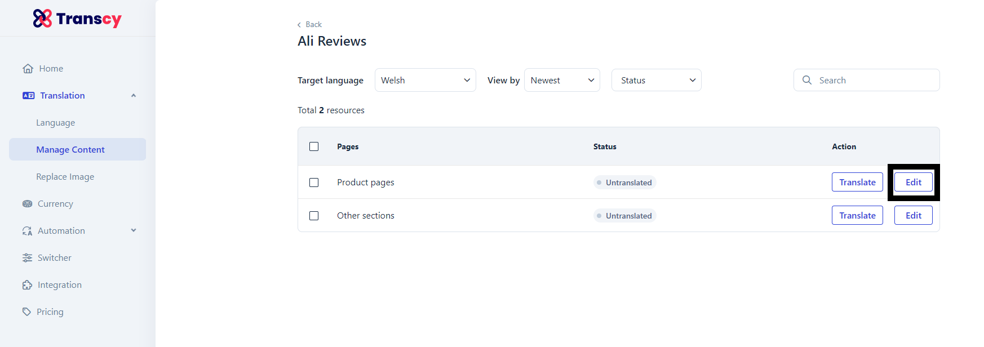Go back via the Back link

tap(310, 25)
